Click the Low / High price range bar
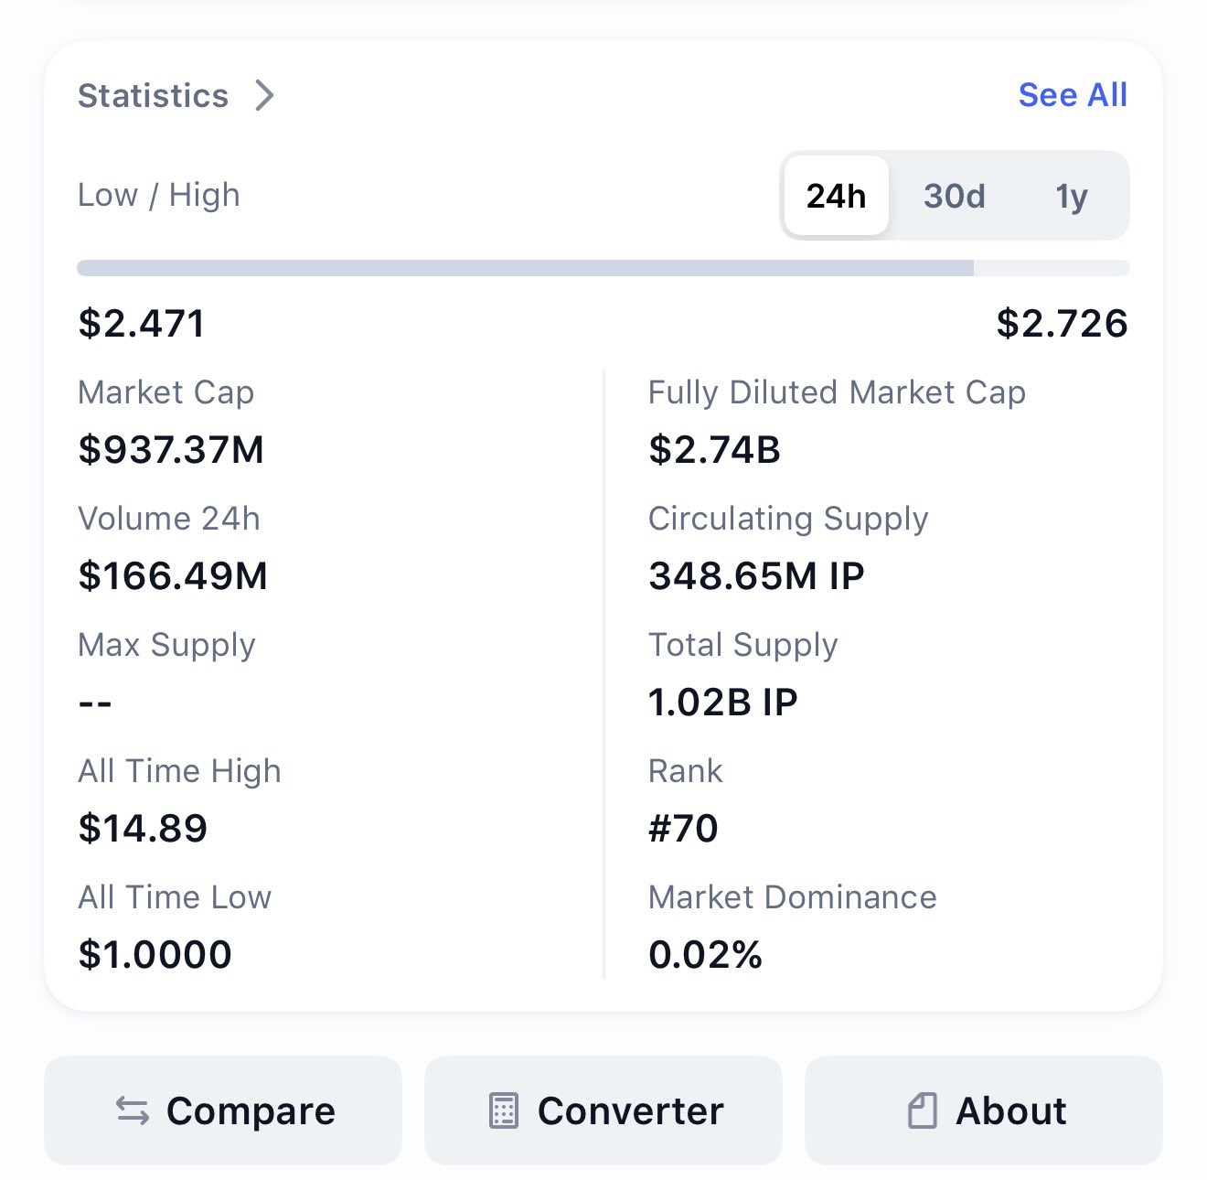The image size is (1207, 1180). [x=603, y=268]
